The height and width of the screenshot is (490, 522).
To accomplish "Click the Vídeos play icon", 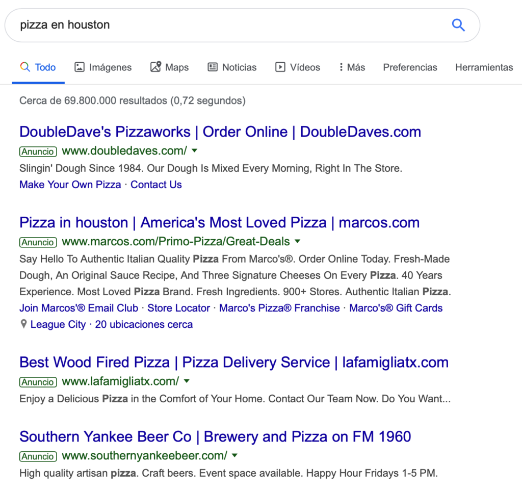I will pos(280,67).
